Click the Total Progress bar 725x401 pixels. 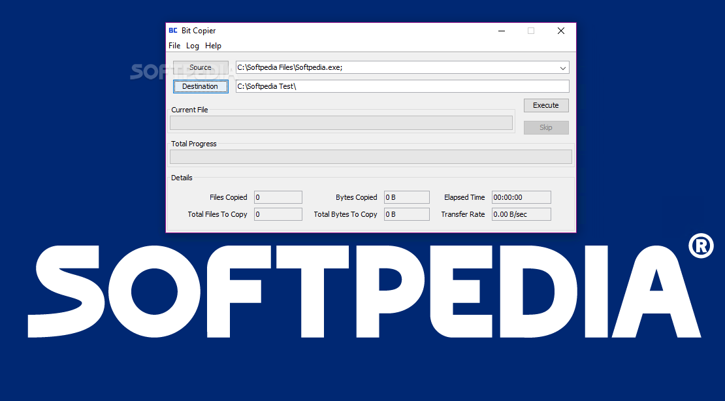[x=371, y=157]
